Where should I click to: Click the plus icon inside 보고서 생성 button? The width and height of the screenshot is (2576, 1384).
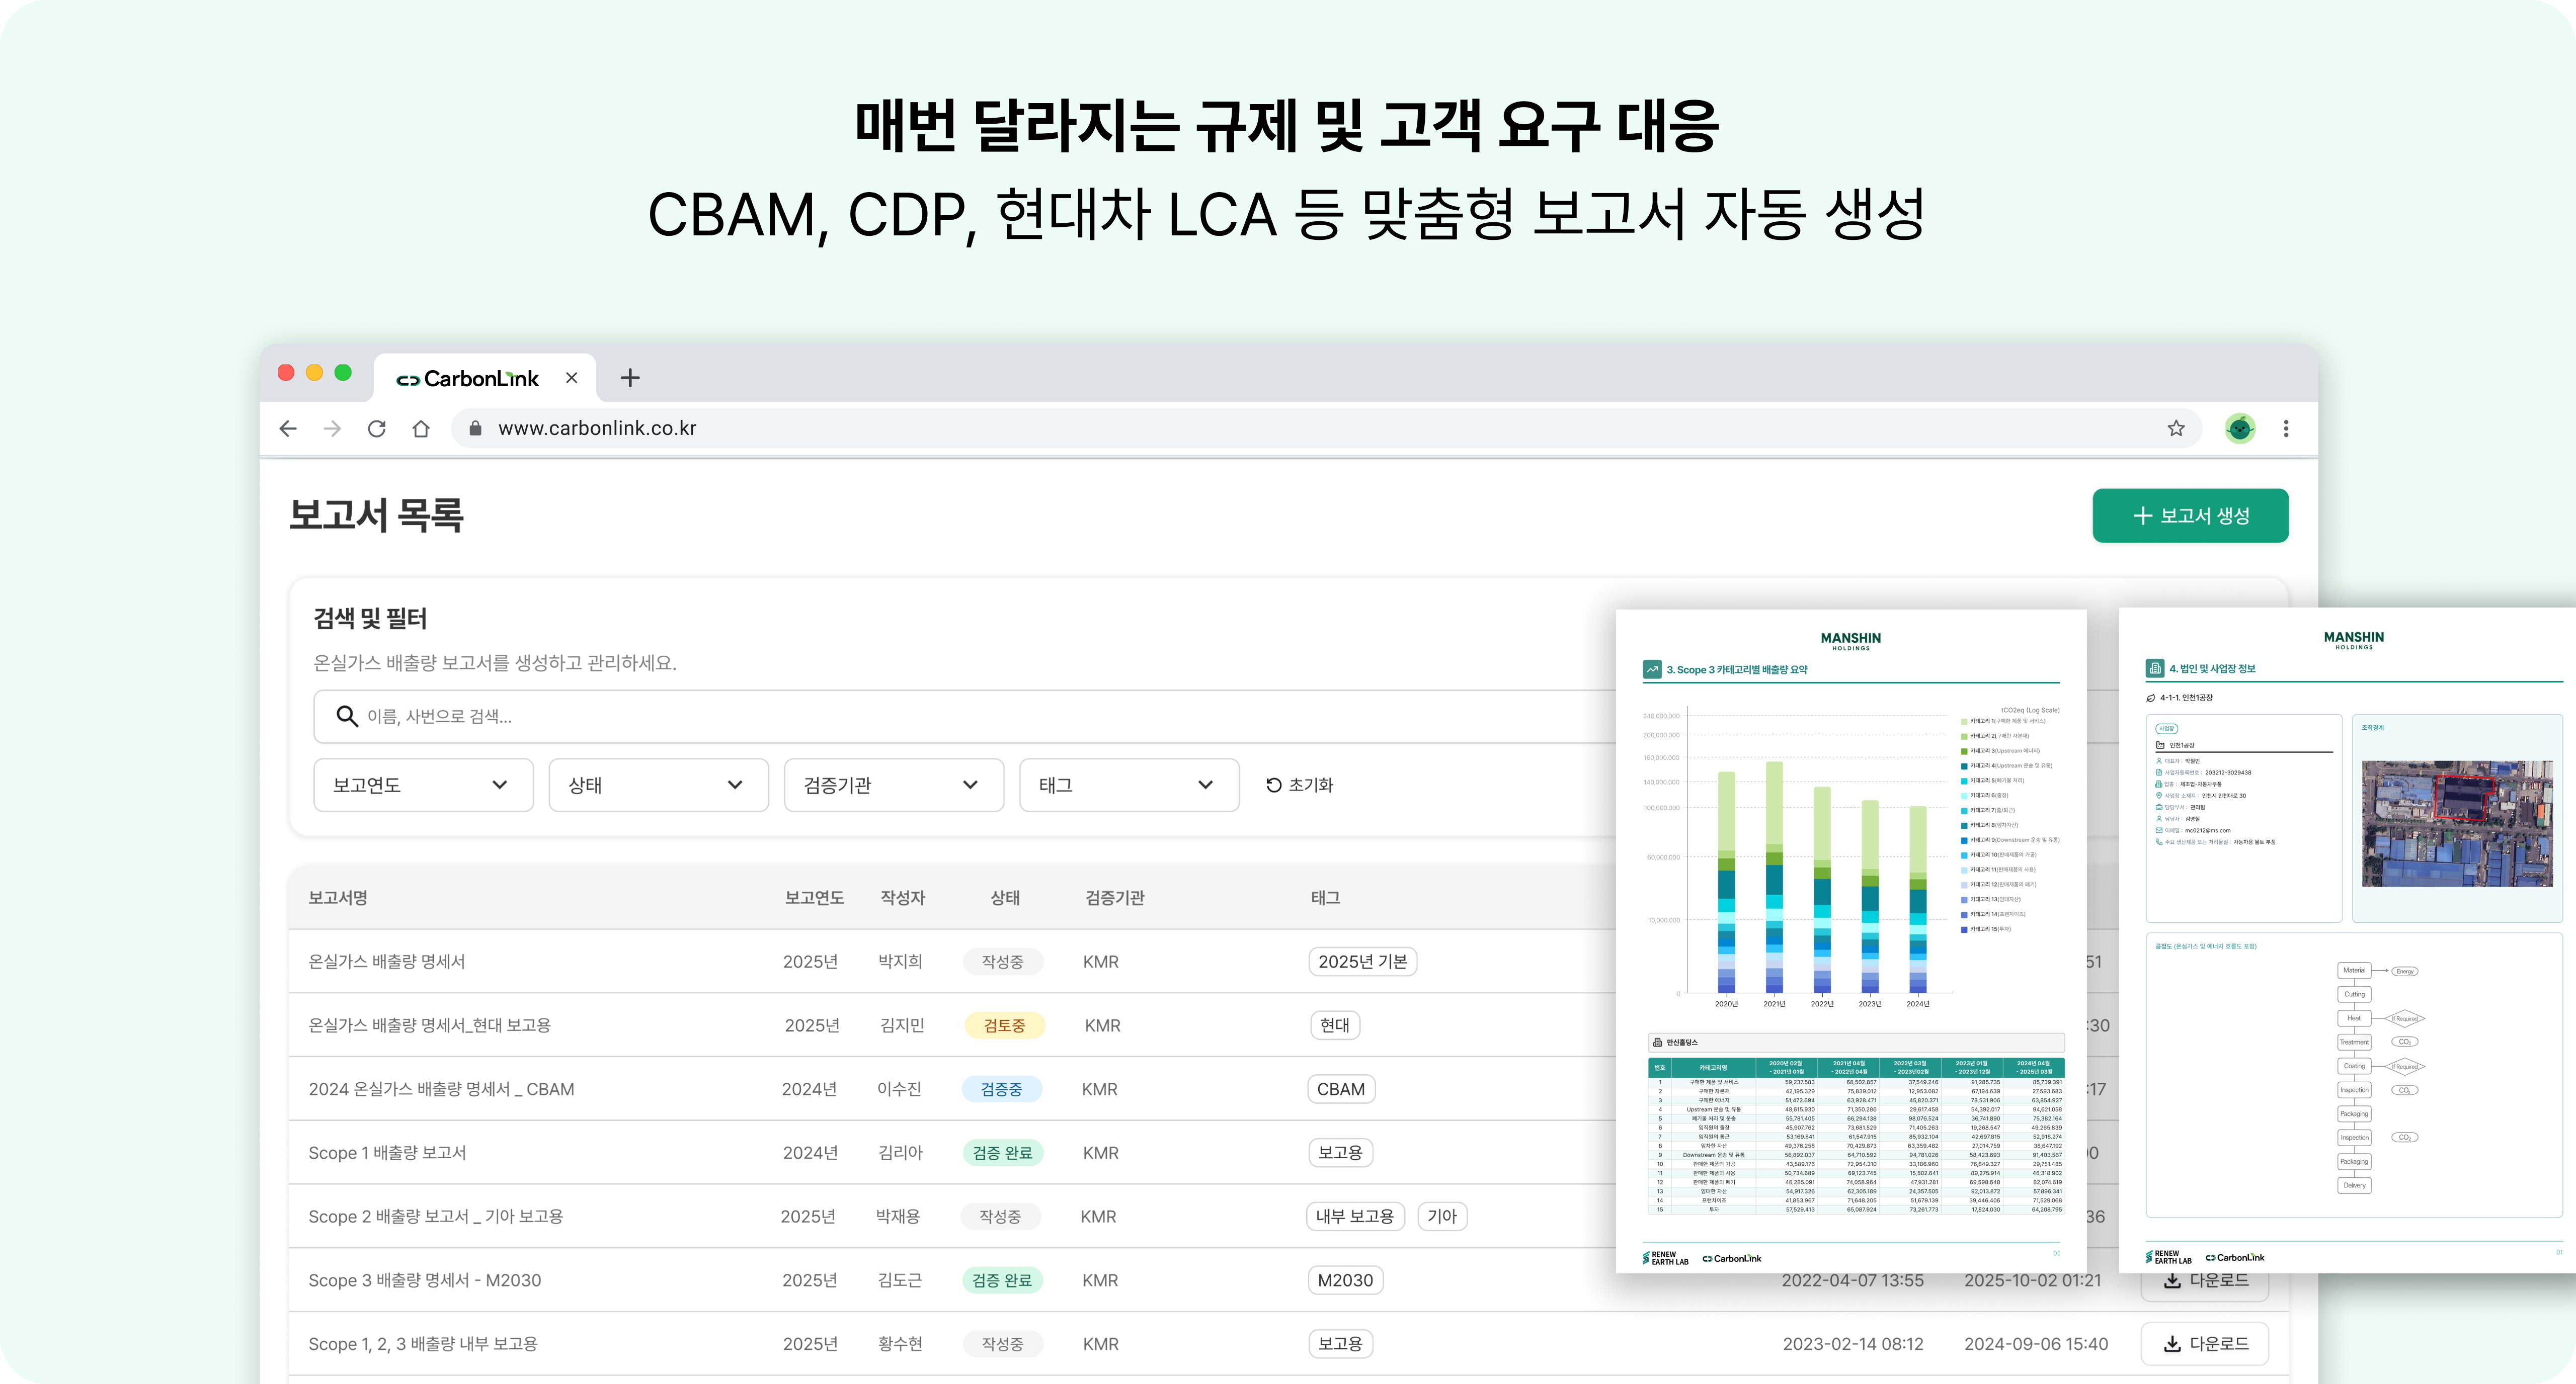point(2143,516)
